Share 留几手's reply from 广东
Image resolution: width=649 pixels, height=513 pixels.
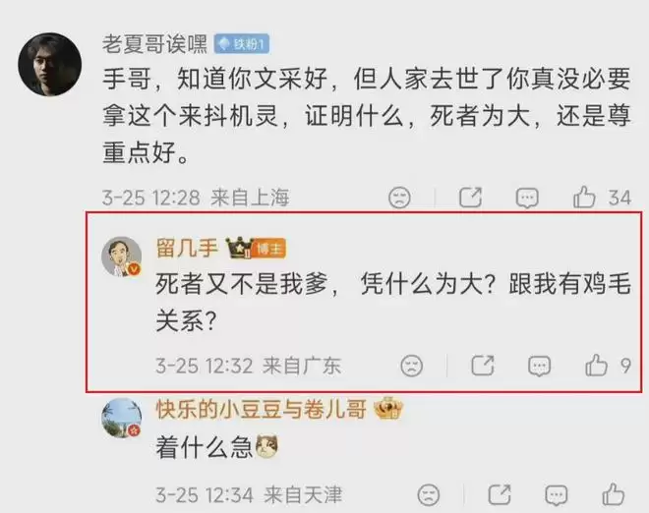[x=483, y=366]
